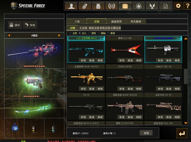Click the weapon list scroll up arrow
This screenshot has width=191, height=142.
click(x=186, y=39)
